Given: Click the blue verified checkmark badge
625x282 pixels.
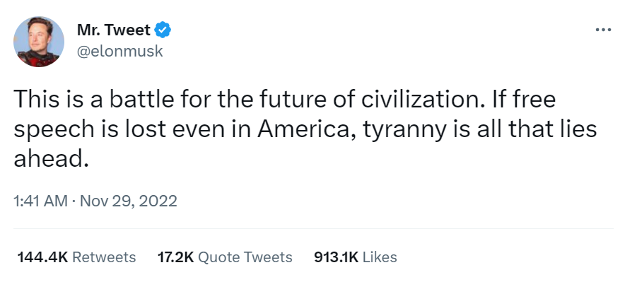Looking at the screenshot, I should tap(163, 30).
